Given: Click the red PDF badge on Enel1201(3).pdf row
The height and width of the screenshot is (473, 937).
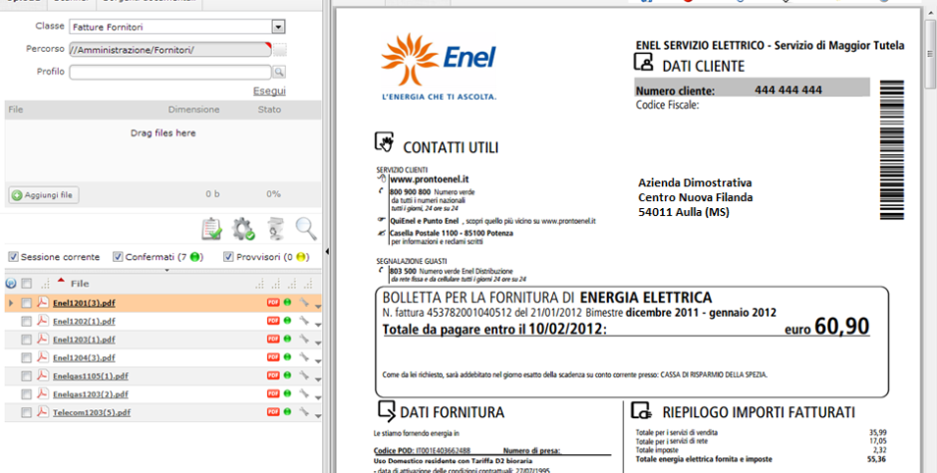Looking at the screenshot, I should pyautogui.click(x=273, y=303).
